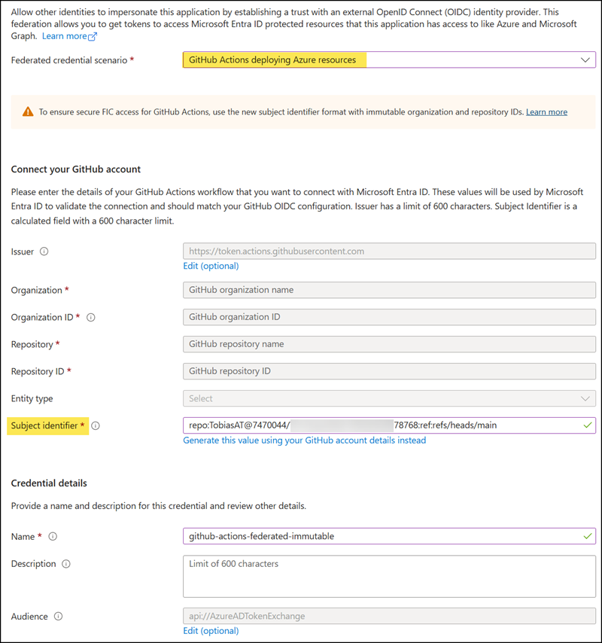Click the Audience api://AzureADTokenExchange field
602x643 pixels.
[x=389, y=616]
